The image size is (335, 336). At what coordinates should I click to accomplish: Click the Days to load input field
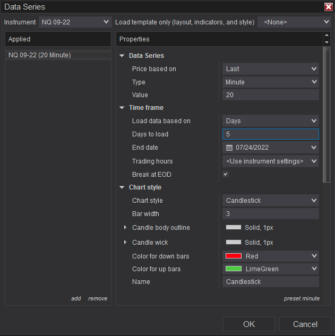point(270,134)
